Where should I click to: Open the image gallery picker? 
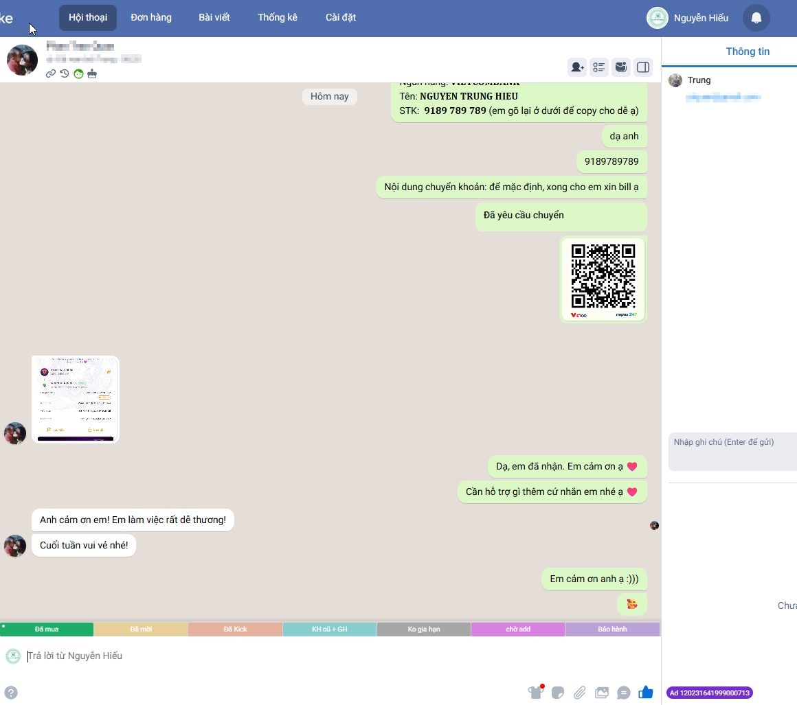click(x=602, y=693)
